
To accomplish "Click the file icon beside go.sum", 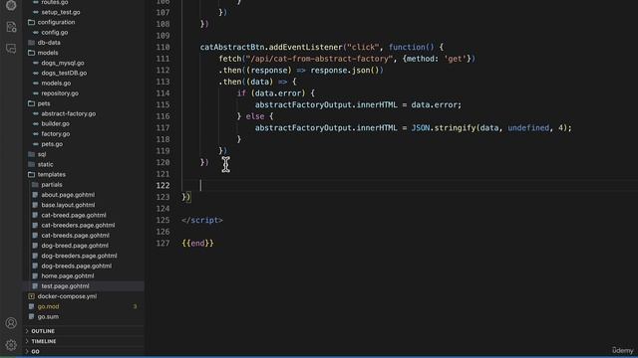I will [31, 316].
